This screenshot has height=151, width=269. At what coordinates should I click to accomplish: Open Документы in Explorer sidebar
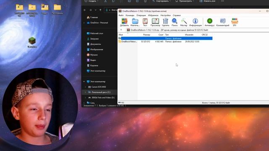pos(94,44)
